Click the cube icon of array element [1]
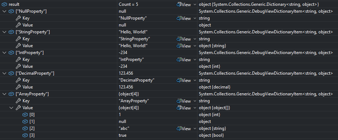The image size is (338, 140). coord(25,122)
